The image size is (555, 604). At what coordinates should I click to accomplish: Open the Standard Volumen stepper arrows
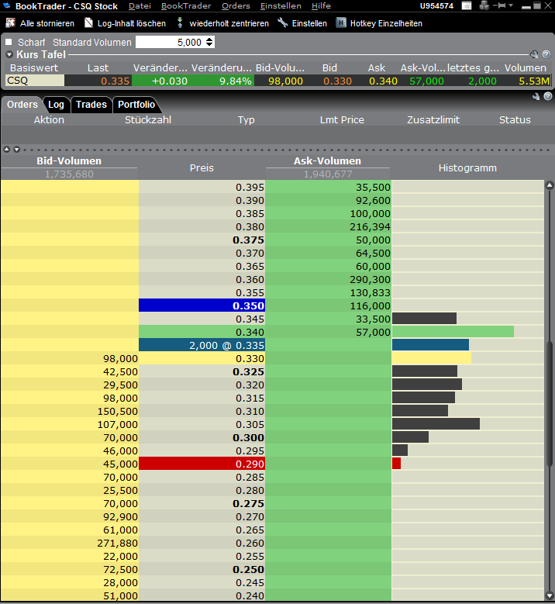click(x=209, y=42)
